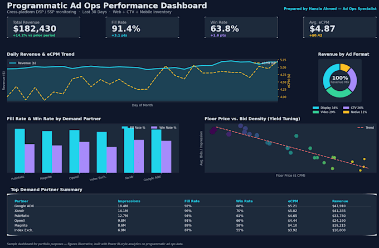Click the Display 34% legend color swatch

315,108
